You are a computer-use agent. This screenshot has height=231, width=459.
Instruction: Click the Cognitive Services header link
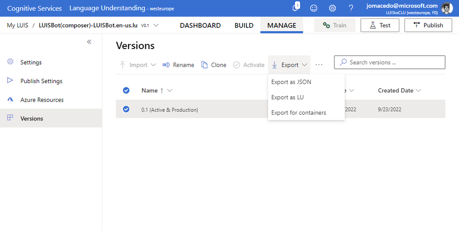(34, 8)
